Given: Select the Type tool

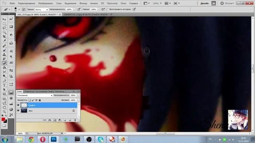Looking at the screenshot, I should 4,85.
